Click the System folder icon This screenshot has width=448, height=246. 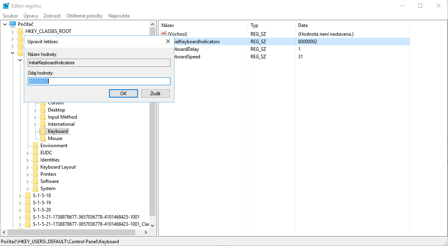pyautogui.click(x=35, y=188)
